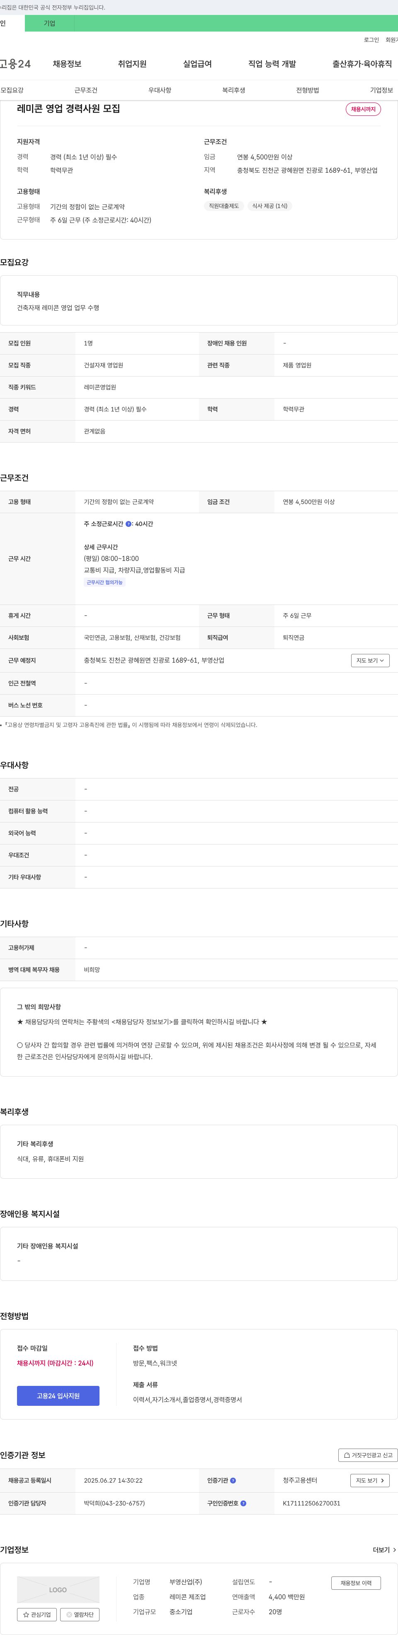The height and width of the screenshot is (1635, 398).
Task: Click 고용24 입사지원 apply button
Action: click(x=58, y=1395)
